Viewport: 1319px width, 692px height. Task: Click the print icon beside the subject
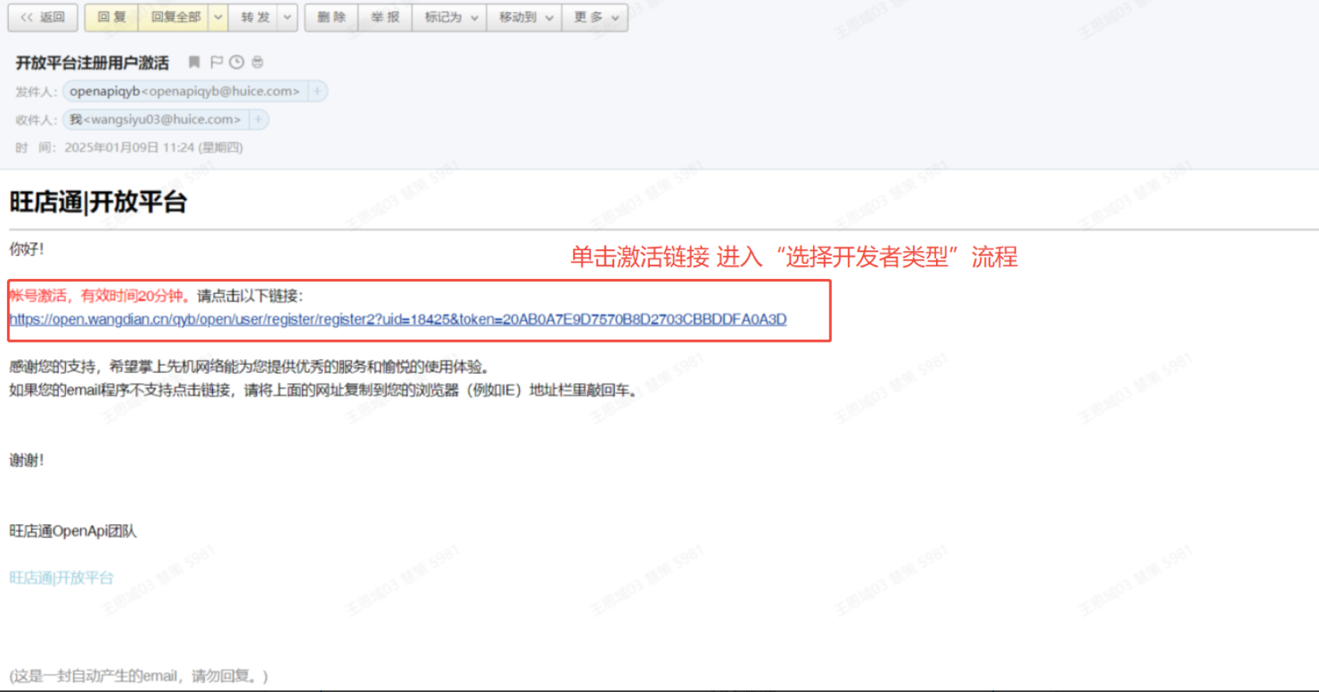[257, 62]
